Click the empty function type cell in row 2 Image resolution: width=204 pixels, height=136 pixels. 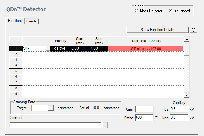pyautogui.click(x=36, y=54)
